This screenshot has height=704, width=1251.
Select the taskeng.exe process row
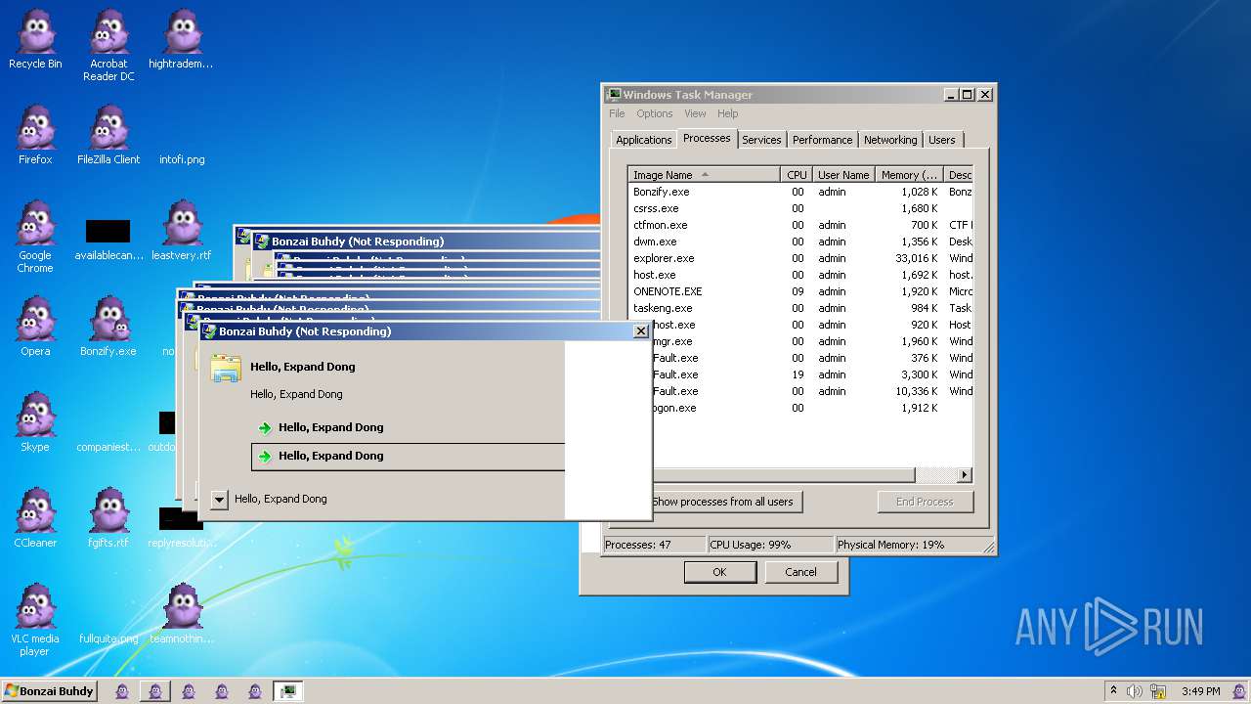799,308
